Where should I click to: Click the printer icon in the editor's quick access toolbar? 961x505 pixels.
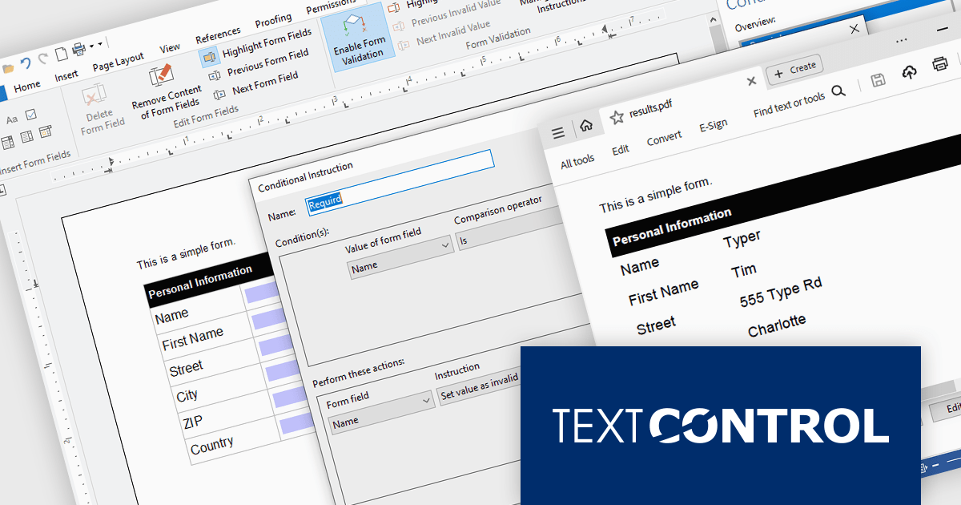pyautogui.click(x=78, y=50)
